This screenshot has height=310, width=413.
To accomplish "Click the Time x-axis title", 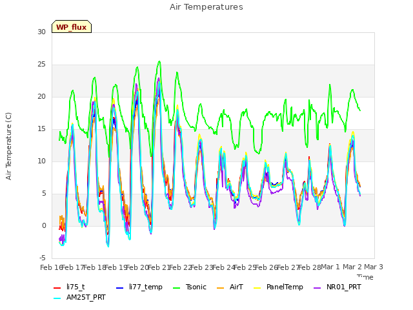I will (365, 277).
